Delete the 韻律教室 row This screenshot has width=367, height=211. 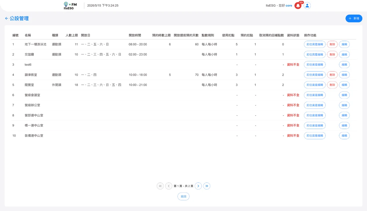[x=332, y=75]
